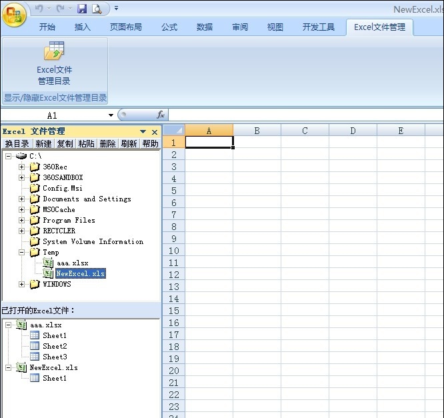Select NewExcel.xls in the folder tree
The width and height of the screenshot is (444, 418).
81,273
